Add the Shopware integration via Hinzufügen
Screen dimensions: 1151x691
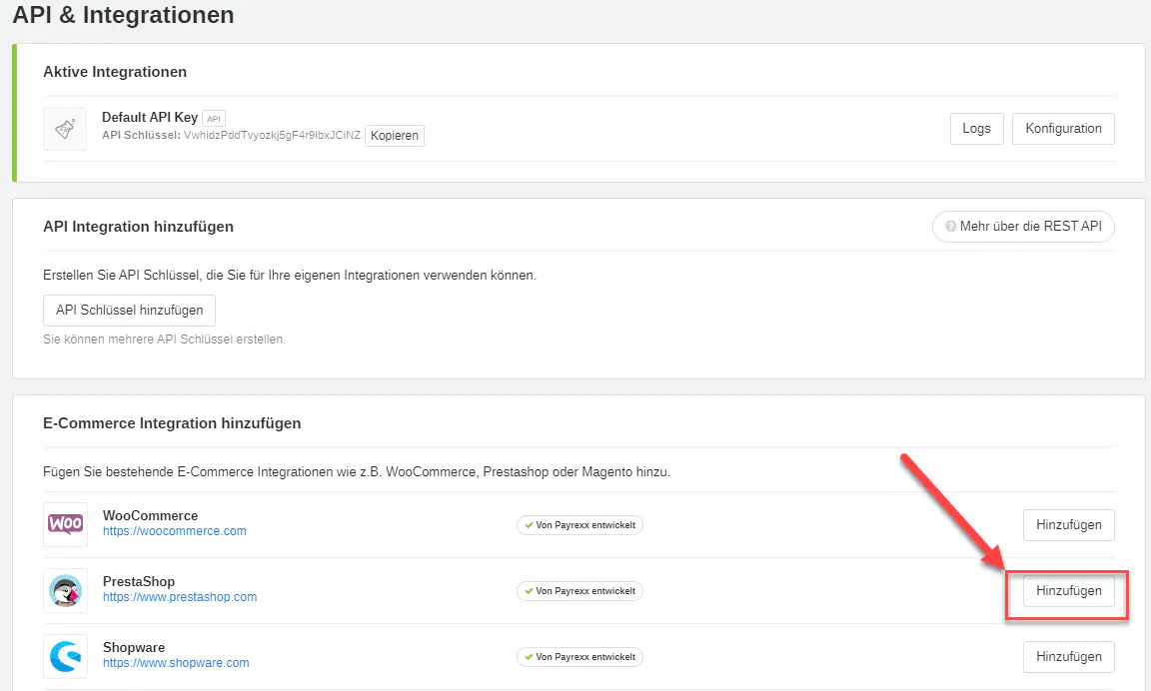click(x=1068, y=657)
